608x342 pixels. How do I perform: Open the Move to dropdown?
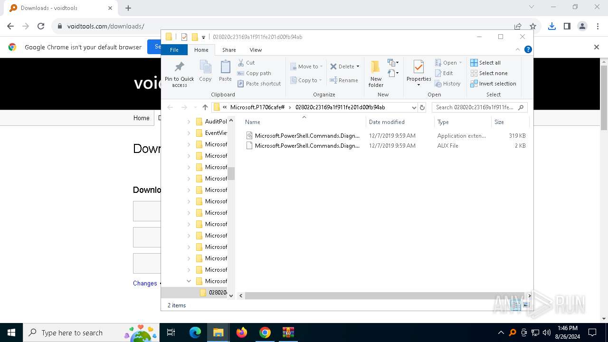(307, 66)
